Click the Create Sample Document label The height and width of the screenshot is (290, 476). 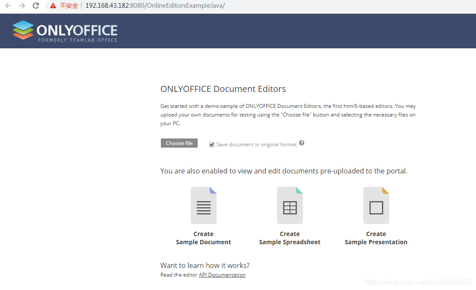[203, 238]
